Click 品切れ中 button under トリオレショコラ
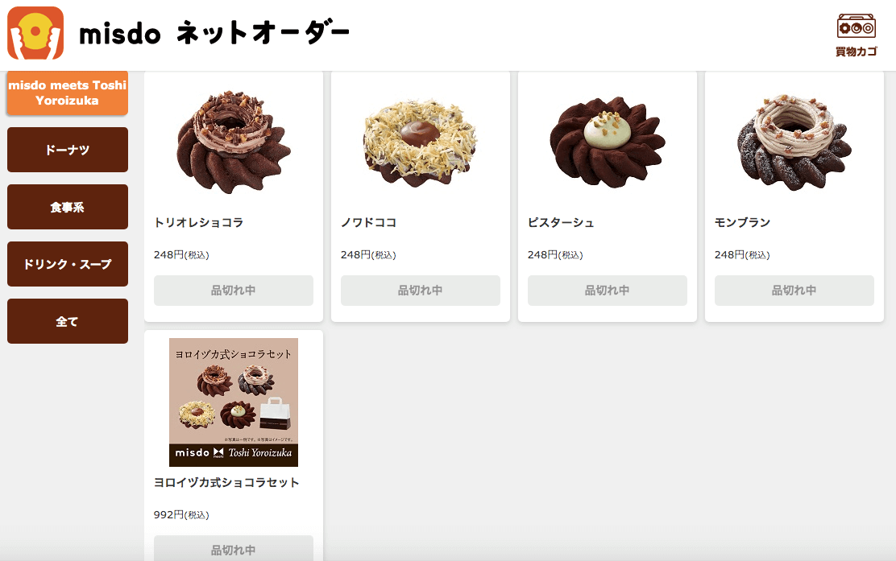This screenshot has height=561, width=896. (234, 291)
